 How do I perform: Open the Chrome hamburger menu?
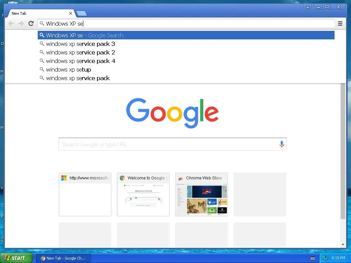click(340, 24)
